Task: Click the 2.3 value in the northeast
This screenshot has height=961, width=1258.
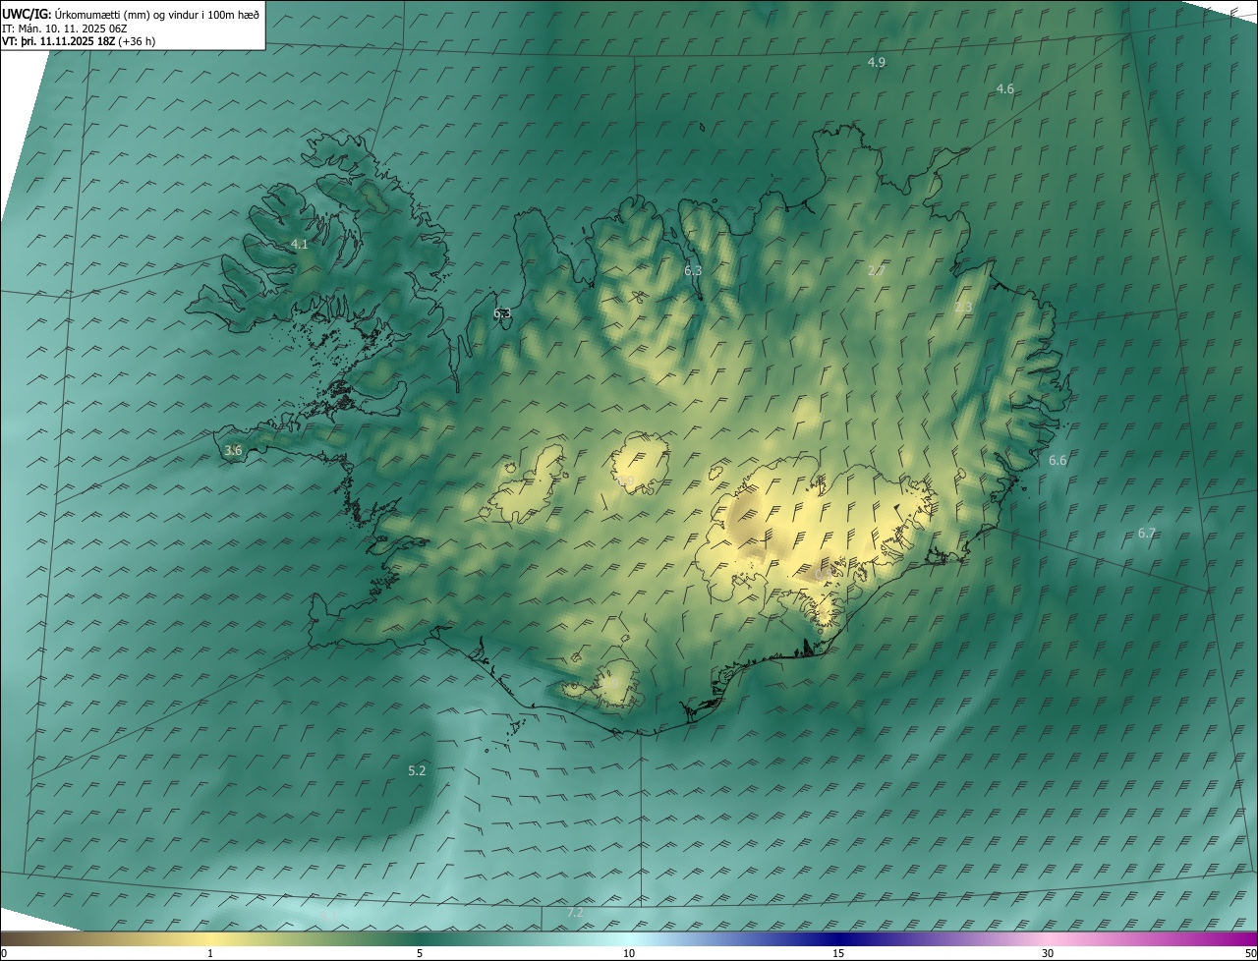Action: (x=963, y=307)
